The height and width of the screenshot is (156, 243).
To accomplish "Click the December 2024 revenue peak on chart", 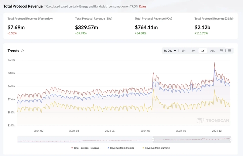I will [214, 63].
